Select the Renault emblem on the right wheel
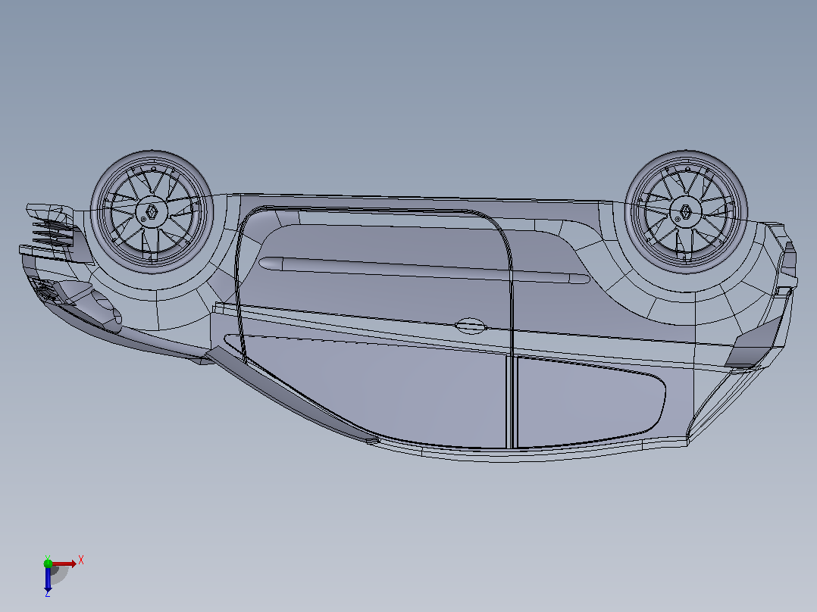817x612 pixels. 686,212
